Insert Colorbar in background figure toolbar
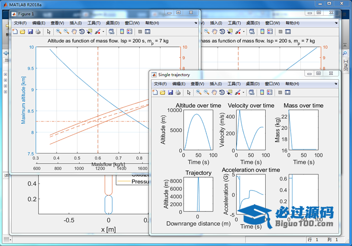Screen dimensions: 352x246 pyautogui.click(x=262, y=31)
